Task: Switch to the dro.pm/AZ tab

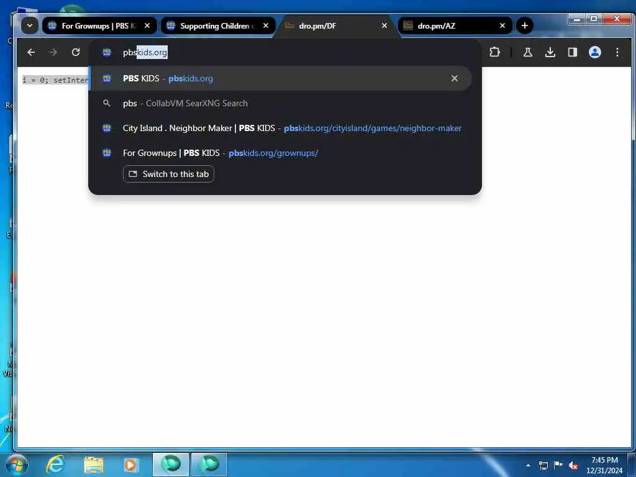Action: pyautogui.click(x=455, y=25)
